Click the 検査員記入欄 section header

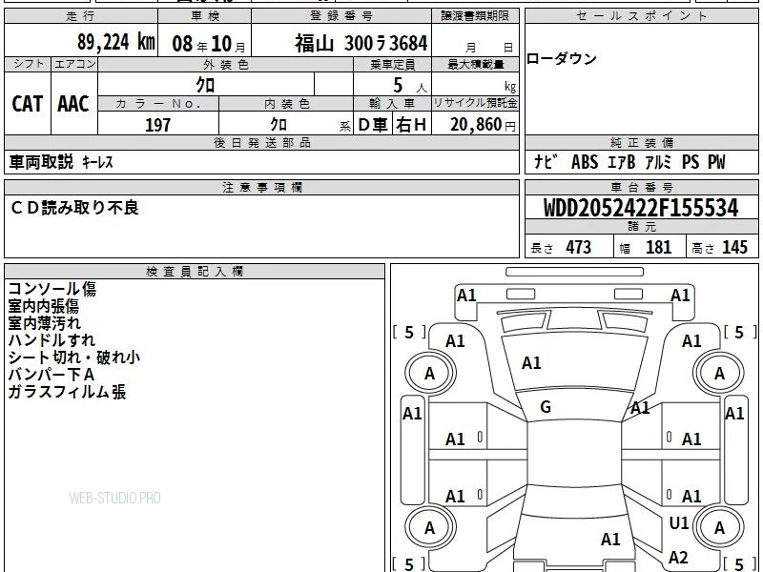195,272
